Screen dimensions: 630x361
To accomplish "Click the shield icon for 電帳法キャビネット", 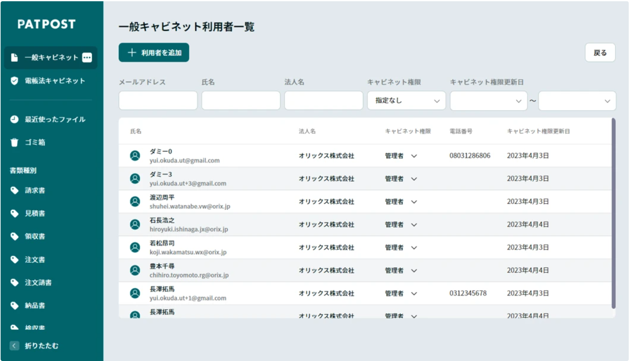I will [14, 81].
